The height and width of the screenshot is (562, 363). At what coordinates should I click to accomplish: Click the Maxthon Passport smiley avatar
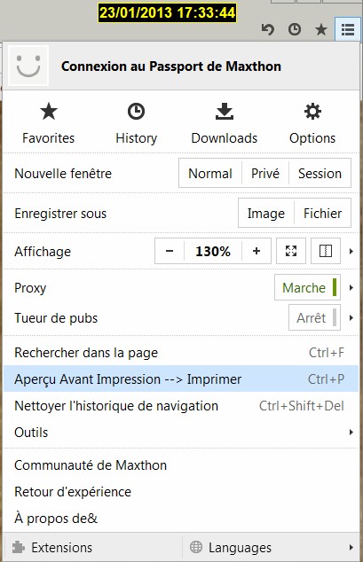point(28,66)
